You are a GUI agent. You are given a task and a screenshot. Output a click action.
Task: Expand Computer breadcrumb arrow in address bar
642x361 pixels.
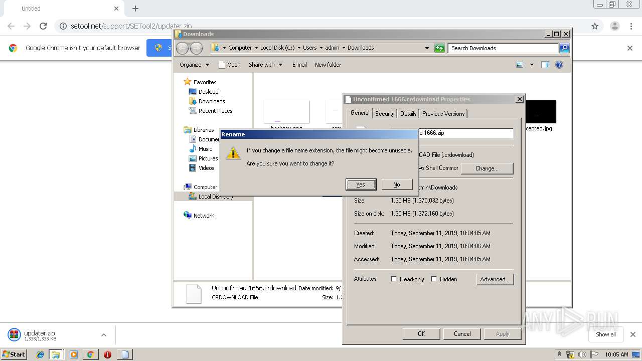click(256, 48)
